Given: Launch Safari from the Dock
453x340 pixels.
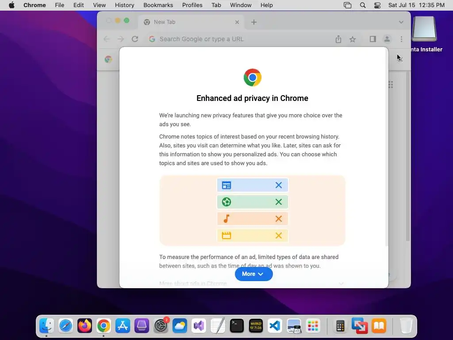Looking at the screenshot, I should [x=65, y=326].
